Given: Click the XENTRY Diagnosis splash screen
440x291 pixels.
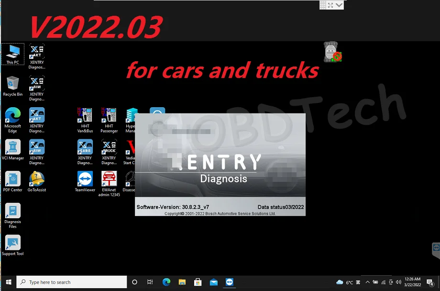Looking at the screenshot, I should coord(220,165).
